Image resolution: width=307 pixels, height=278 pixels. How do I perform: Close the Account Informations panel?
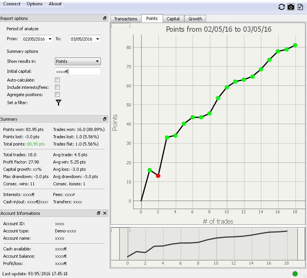[x=105, y=213]
